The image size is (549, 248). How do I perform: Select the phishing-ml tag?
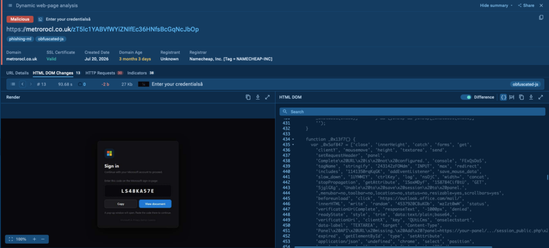pyautogui.click(x=20, y=39)
